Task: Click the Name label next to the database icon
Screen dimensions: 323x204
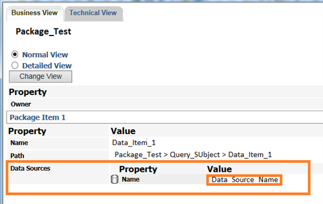Action: tap(130, 179)
